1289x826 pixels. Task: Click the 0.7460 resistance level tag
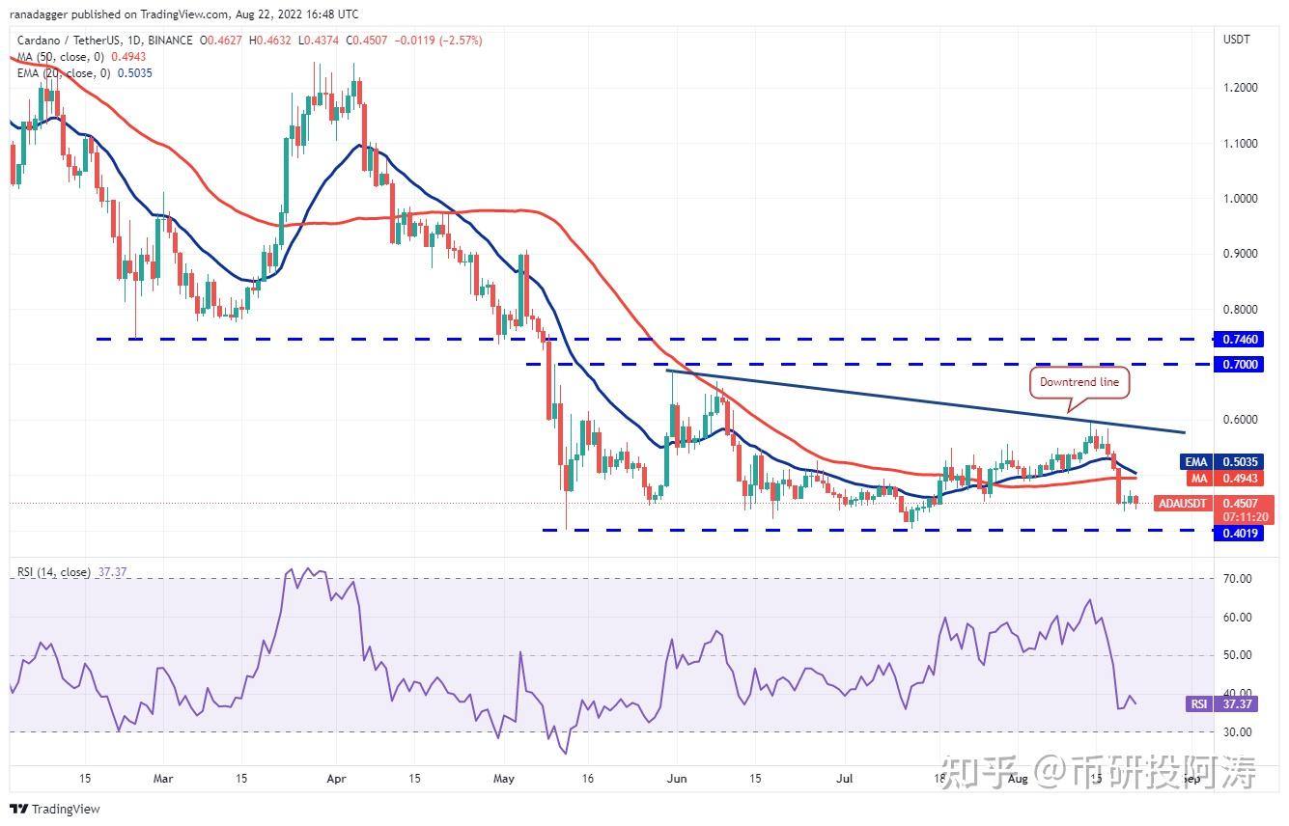(1241, 340)
